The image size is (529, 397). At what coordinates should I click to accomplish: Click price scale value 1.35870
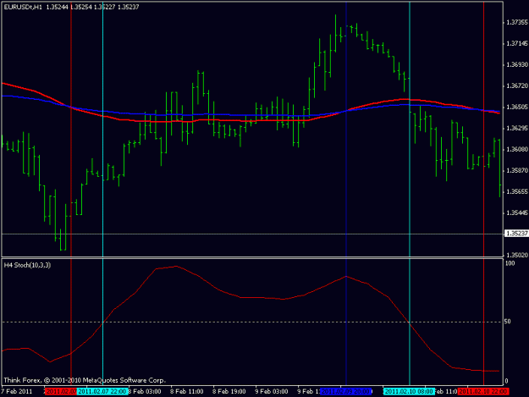pos(517,171)
